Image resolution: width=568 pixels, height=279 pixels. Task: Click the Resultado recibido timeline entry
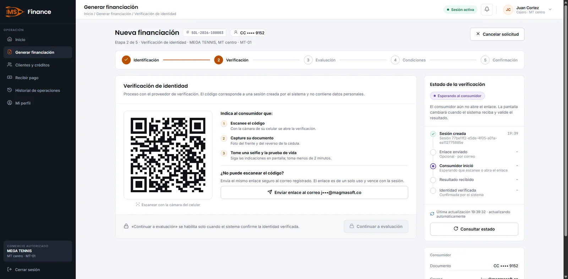(474, 180)
